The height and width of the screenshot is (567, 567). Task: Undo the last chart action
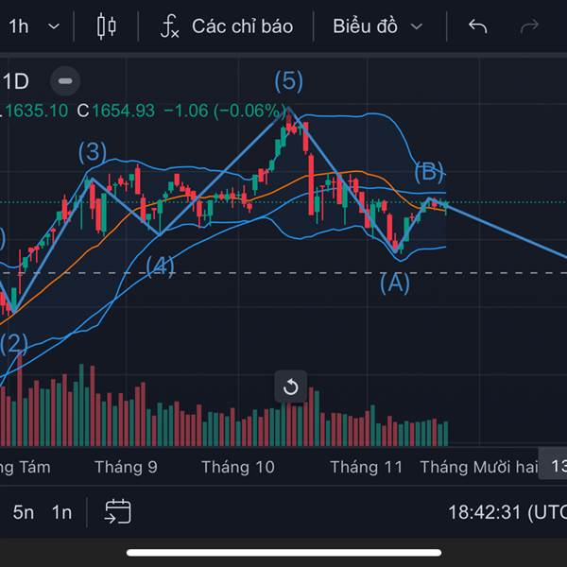coord(477,26)
